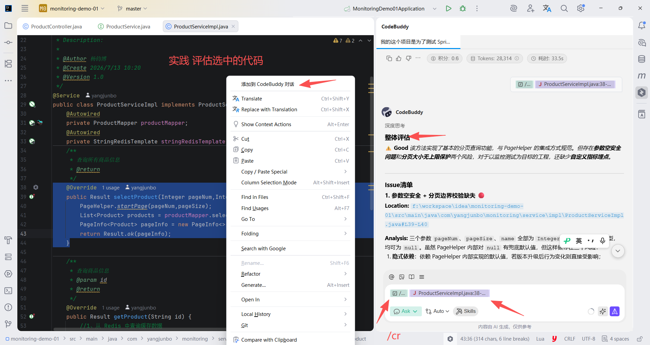Open the Problems tool window icon
This screenshot has height=345, width=650.
tap(8, 307)
